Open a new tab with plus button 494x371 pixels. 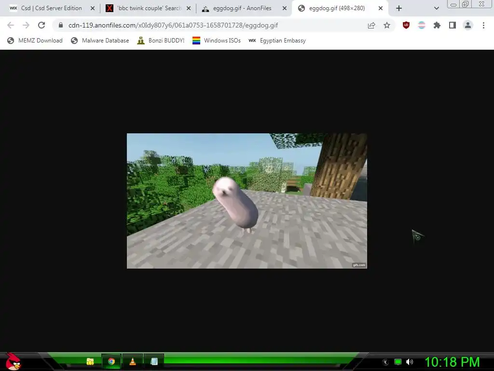point(399,8)
